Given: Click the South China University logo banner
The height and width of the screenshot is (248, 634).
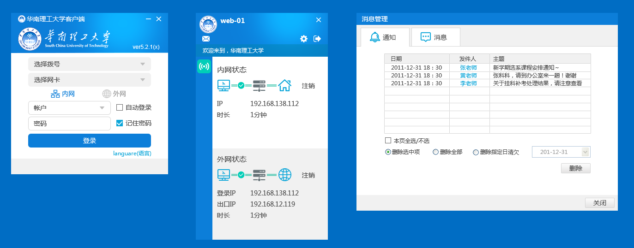Looking at the screenshot, I should tap(64, 39).
